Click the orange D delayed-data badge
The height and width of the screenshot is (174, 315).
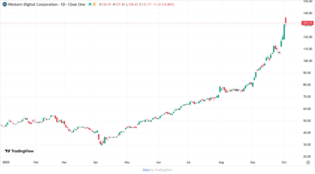[94, 5]
